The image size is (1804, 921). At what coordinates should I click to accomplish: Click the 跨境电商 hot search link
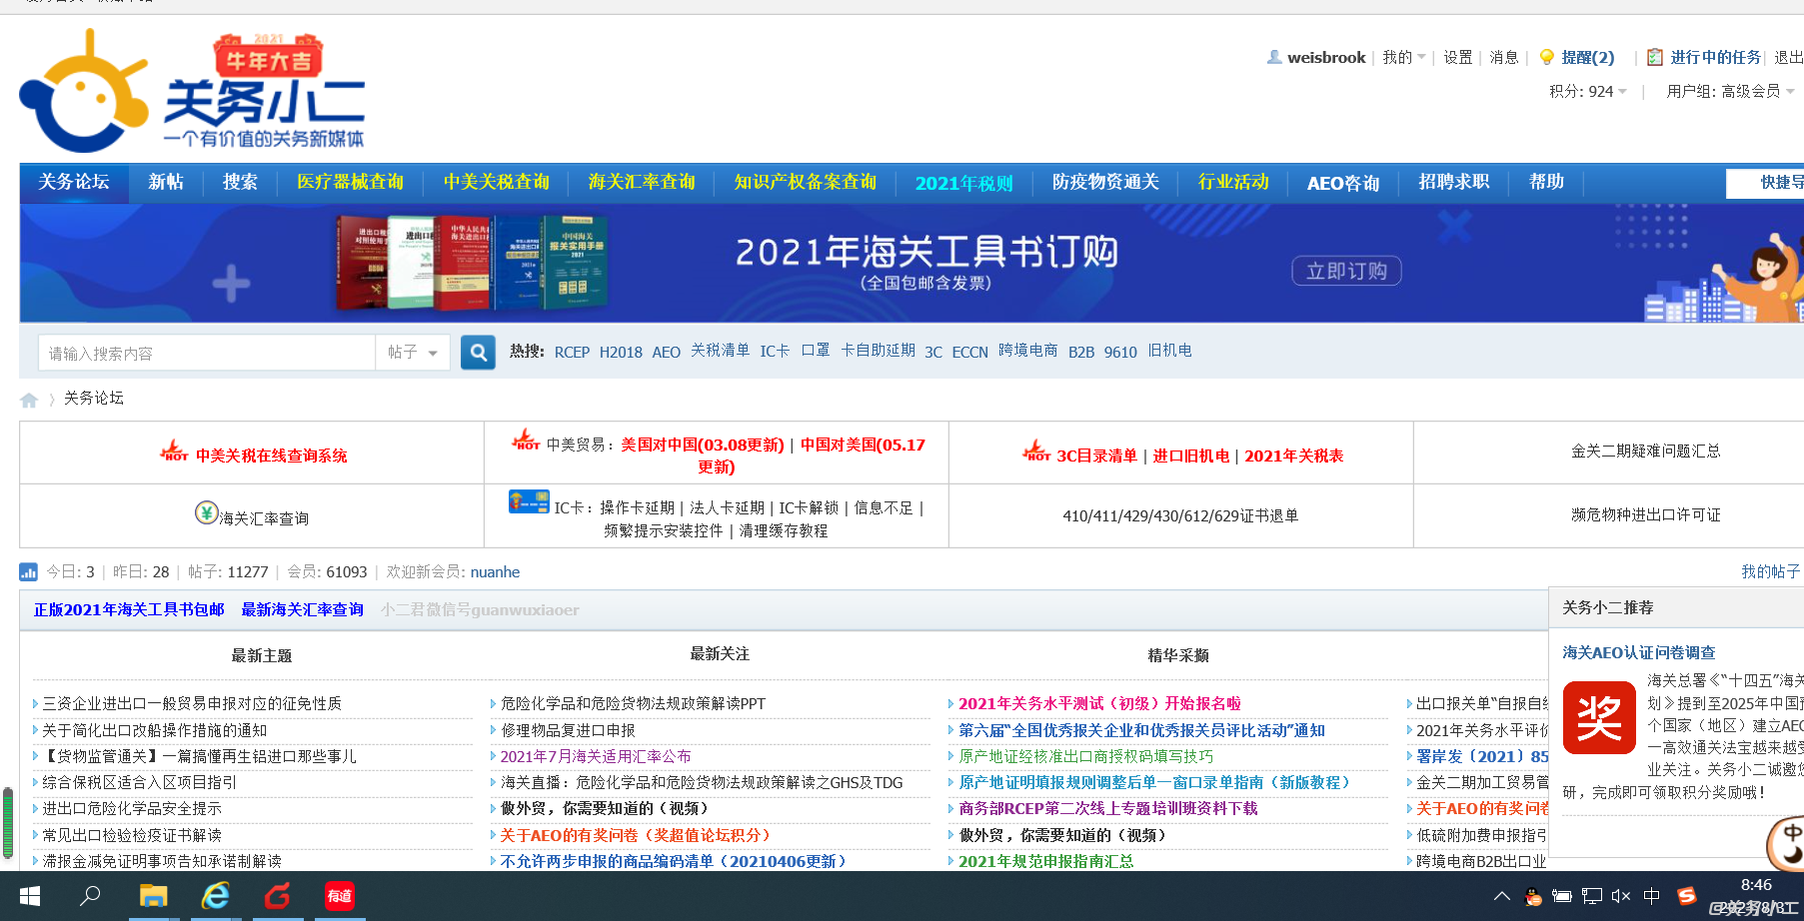point(1027,351)
